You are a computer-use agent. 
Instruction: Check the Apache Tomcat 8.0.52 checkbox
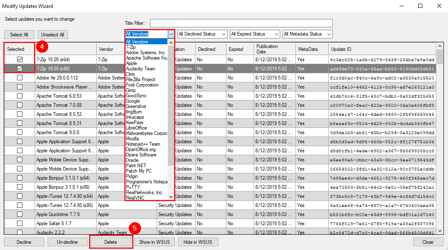(19, 114)
